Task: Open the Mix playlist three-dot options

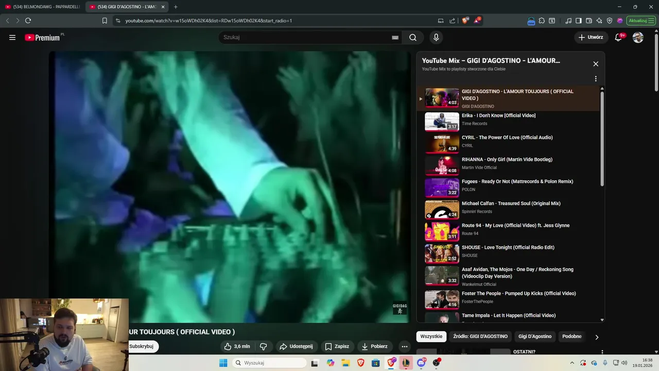Action: coord(596,79)
